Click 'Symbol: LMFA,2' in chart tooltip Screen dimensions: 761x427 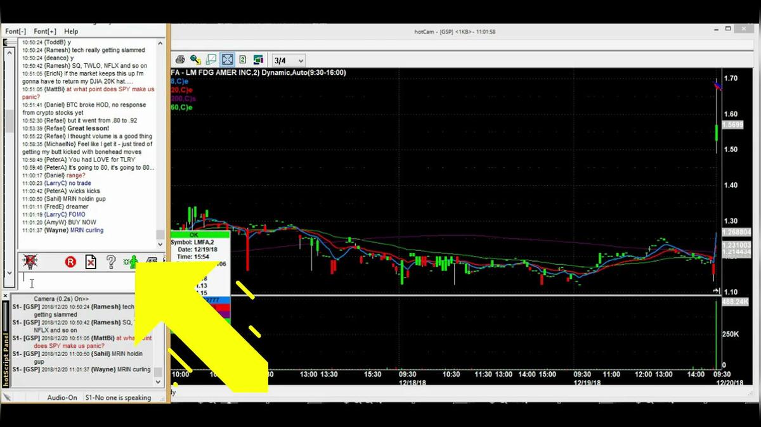click(x=192, y=242)
